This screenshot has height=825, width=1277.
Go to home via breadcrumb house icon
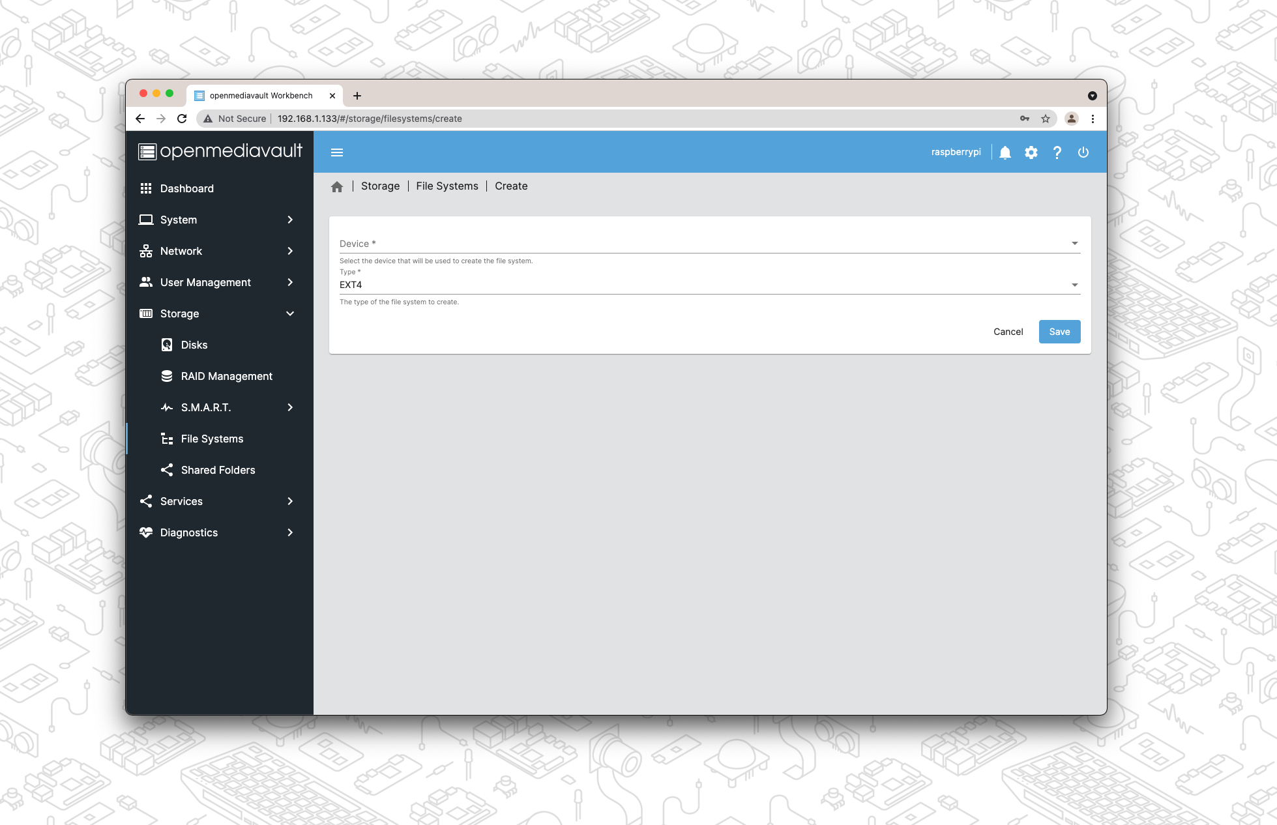[x=337, y=187]
